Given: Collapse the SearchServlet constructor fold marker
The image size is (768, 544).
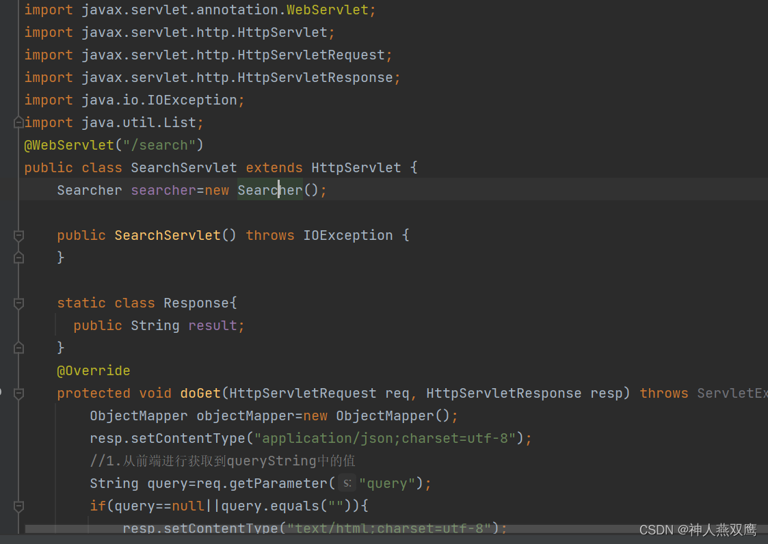Looking at the screenshot, I should coord(18,236).
